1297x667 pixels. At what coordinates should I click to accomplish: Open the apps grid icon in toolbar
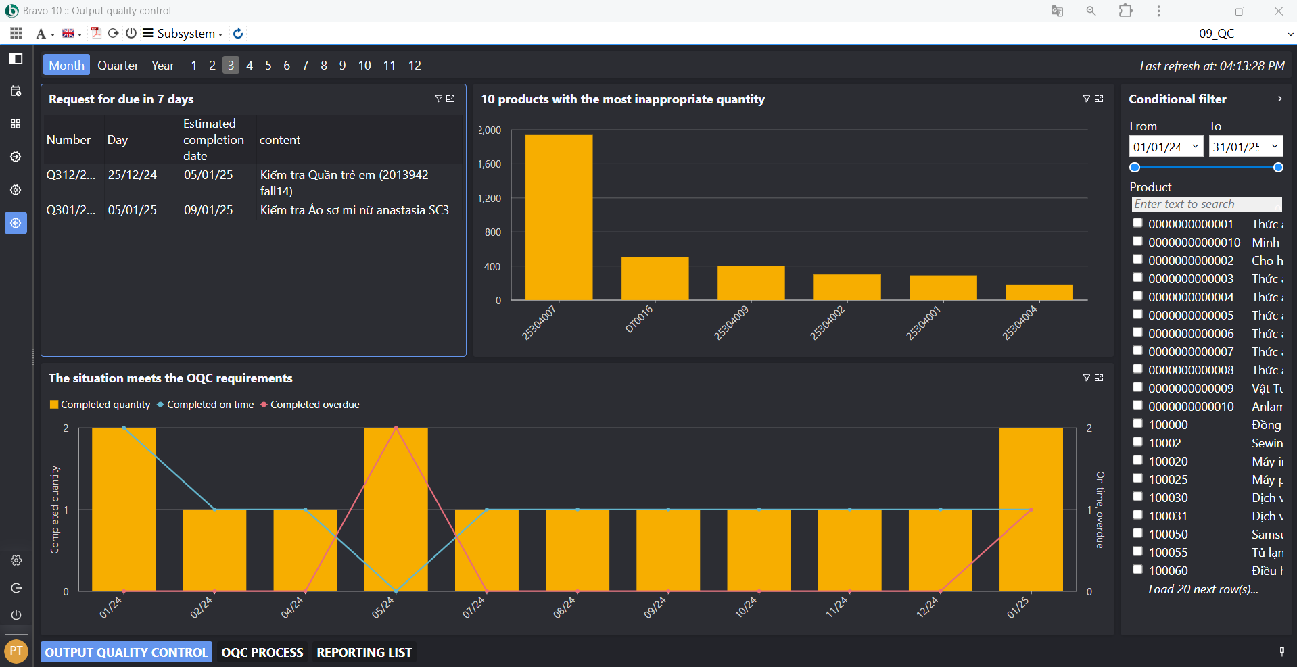coord(16,33)
